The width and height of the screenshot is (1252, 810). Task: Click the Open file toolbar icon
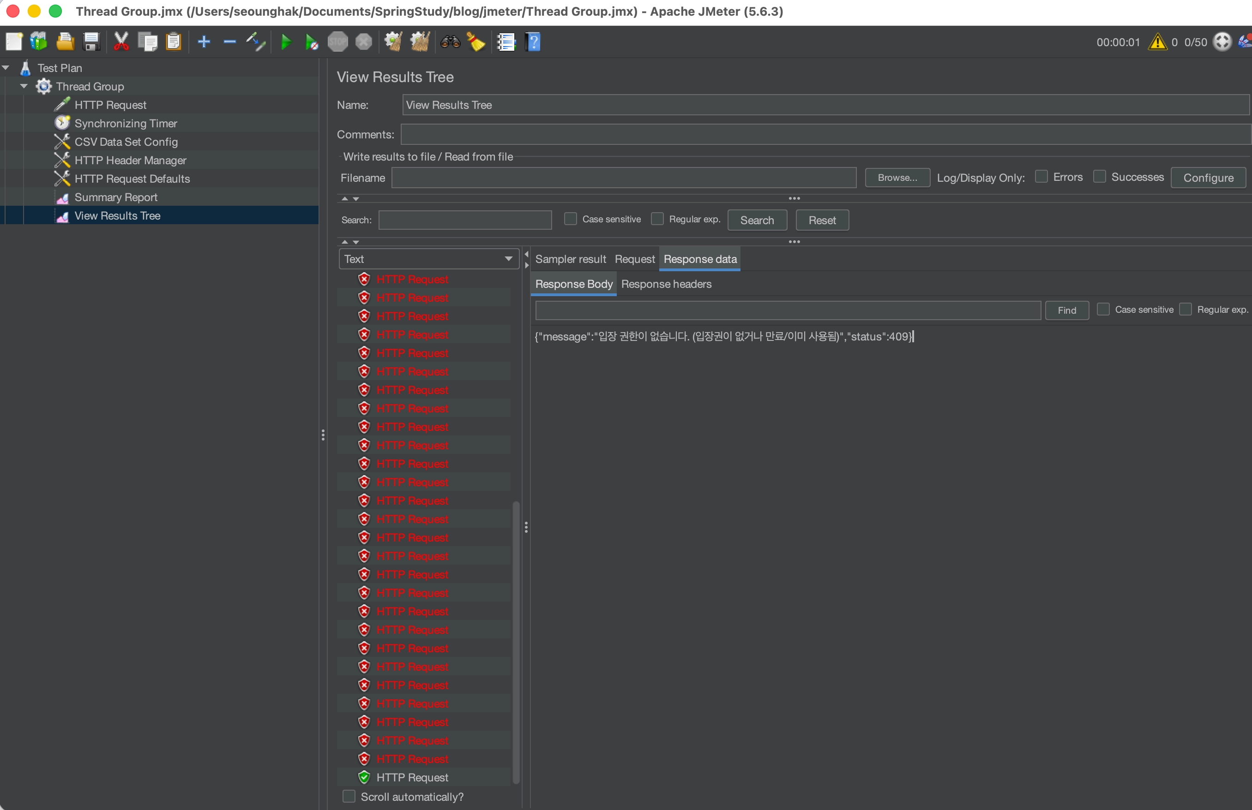coord(65,42)
